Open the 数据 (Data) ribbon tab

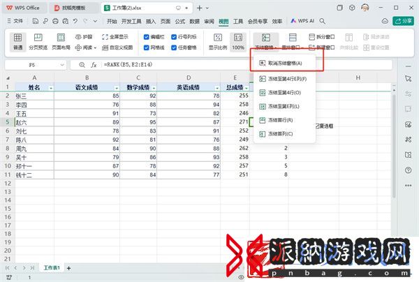click(195, 21)
